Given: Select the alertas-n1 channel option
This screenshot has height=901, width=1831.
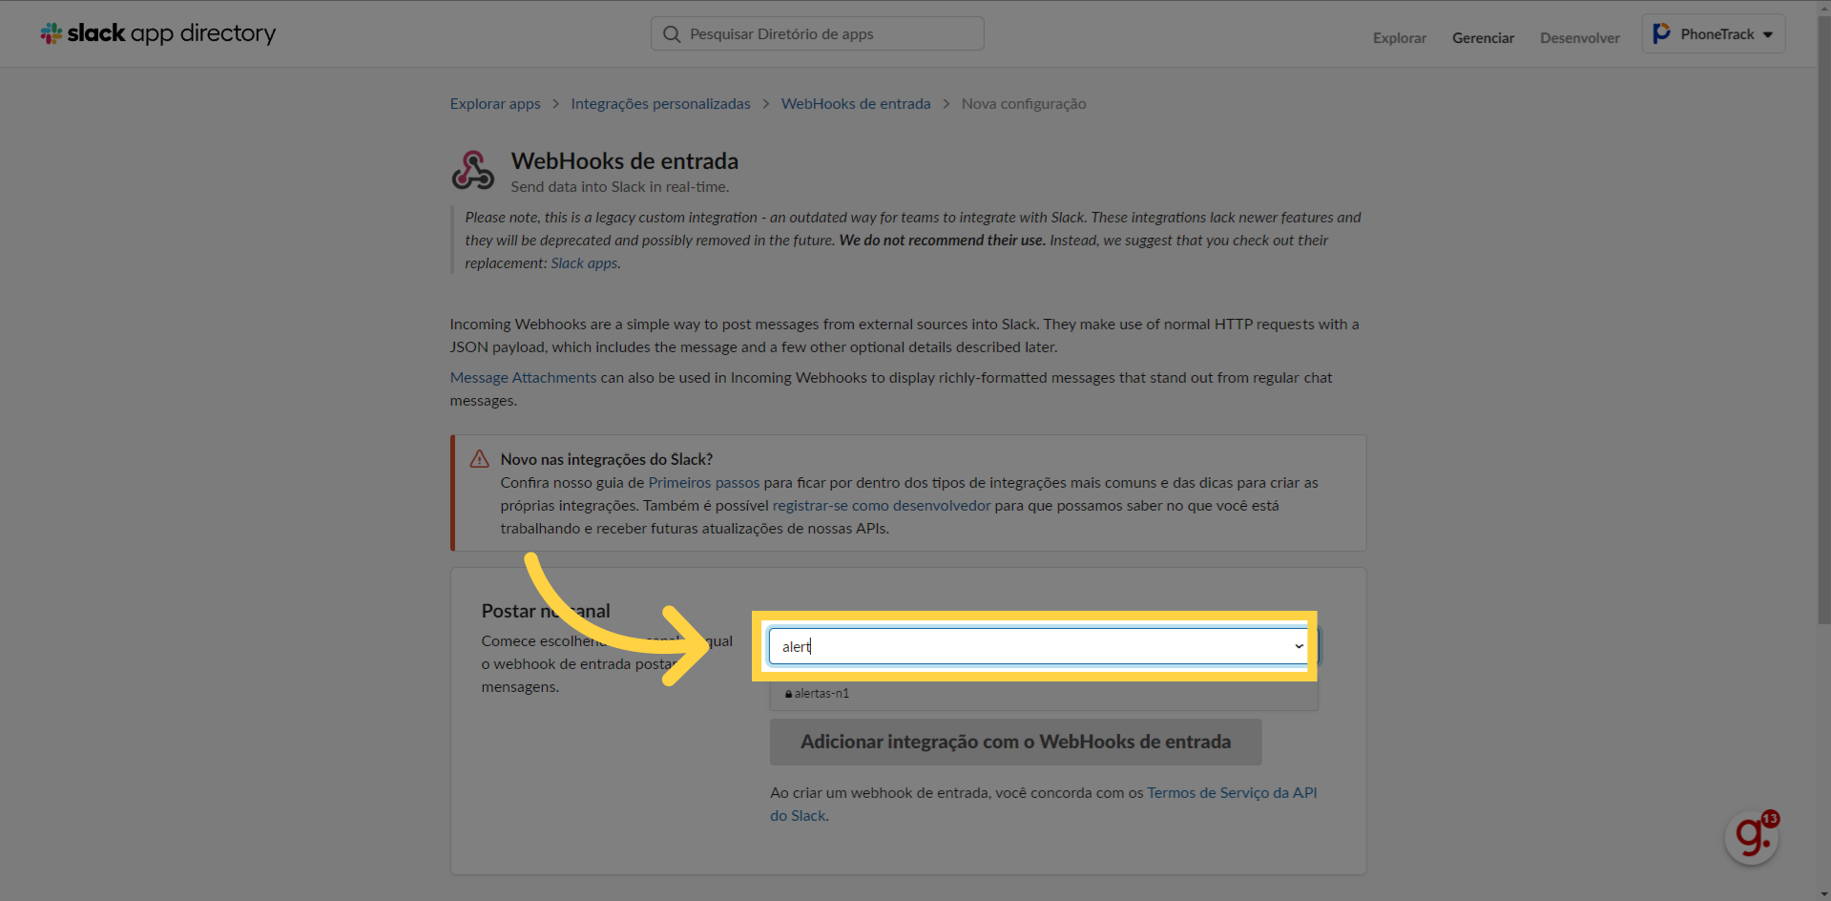Looking at the screenshot, I should (1044, 694).
